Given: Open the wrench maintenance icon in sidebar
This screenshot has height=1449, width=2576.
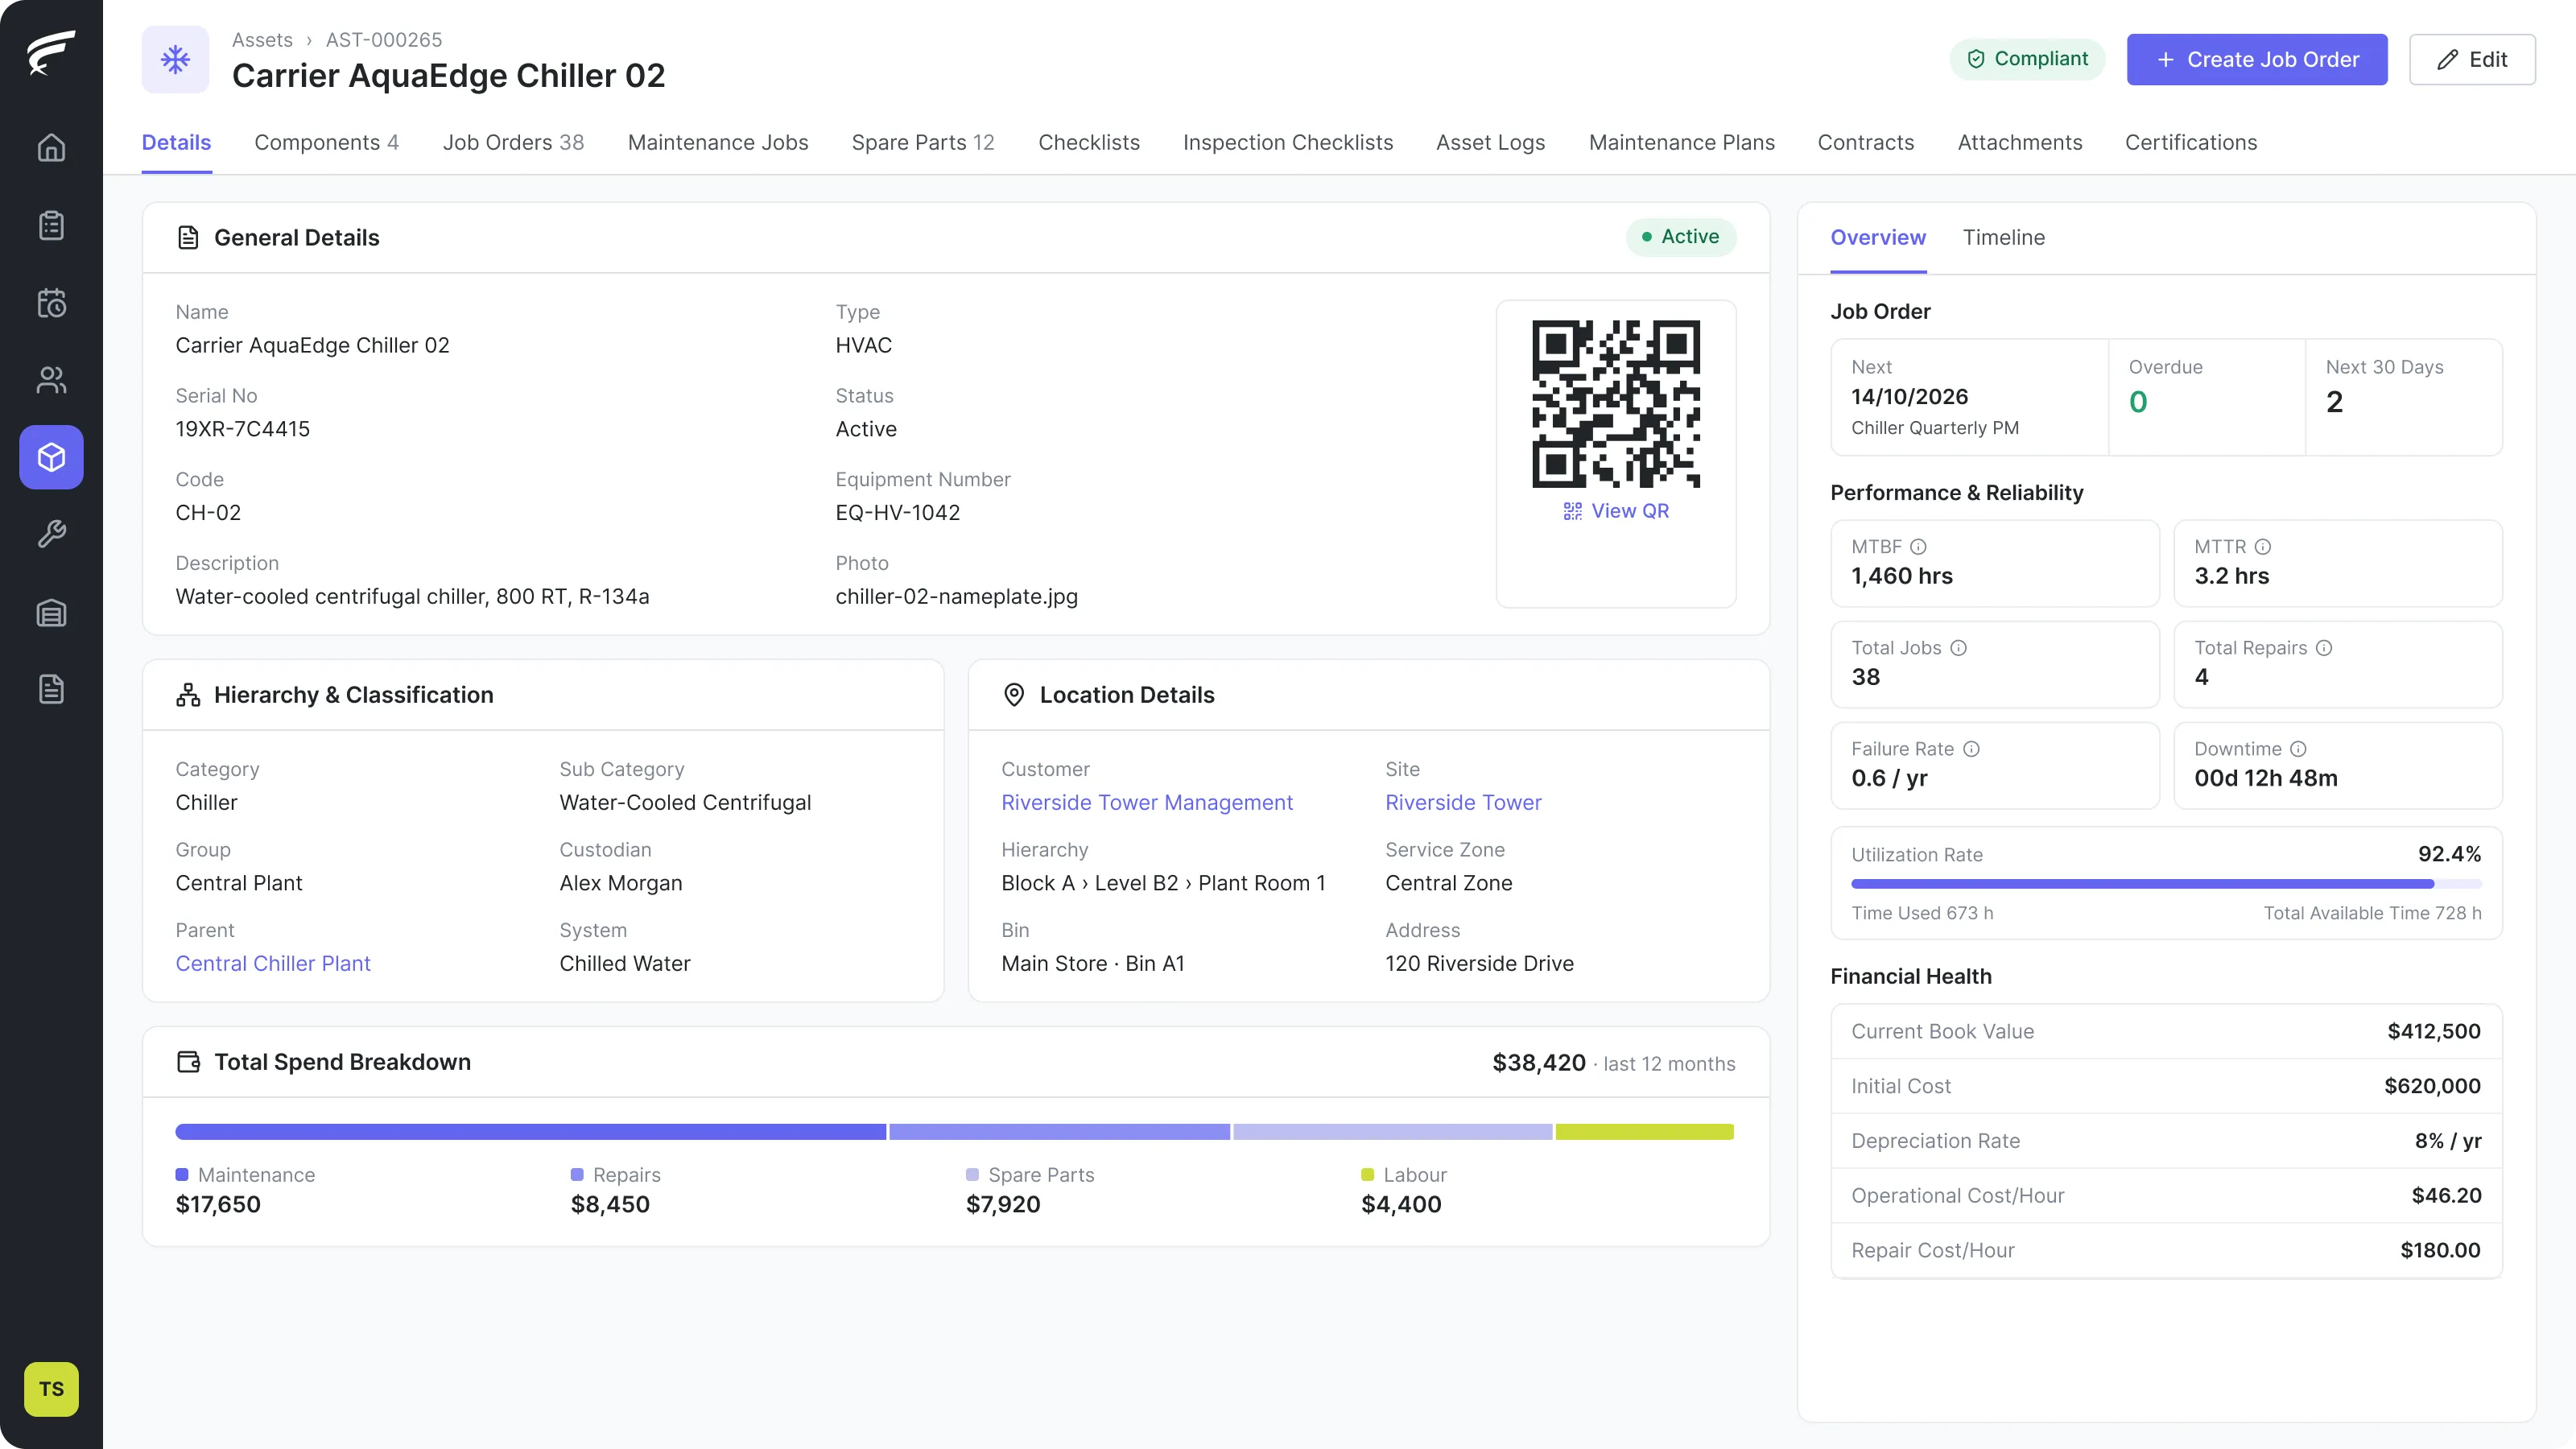Looking at the screenshot, I should 51,534.
